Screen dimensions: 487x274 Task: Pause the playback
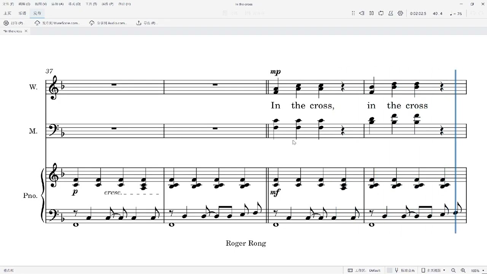[371, 13]
